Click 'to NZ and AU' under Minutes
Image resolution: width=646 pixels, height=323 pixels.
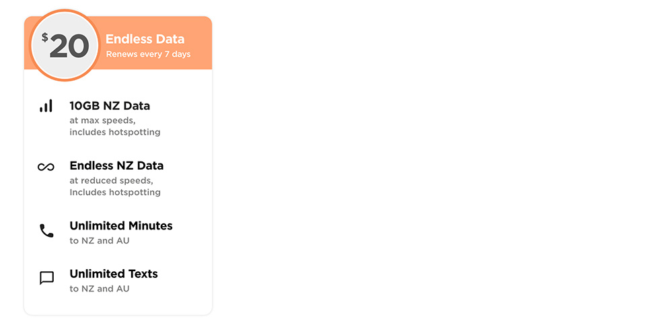[100, 241]
